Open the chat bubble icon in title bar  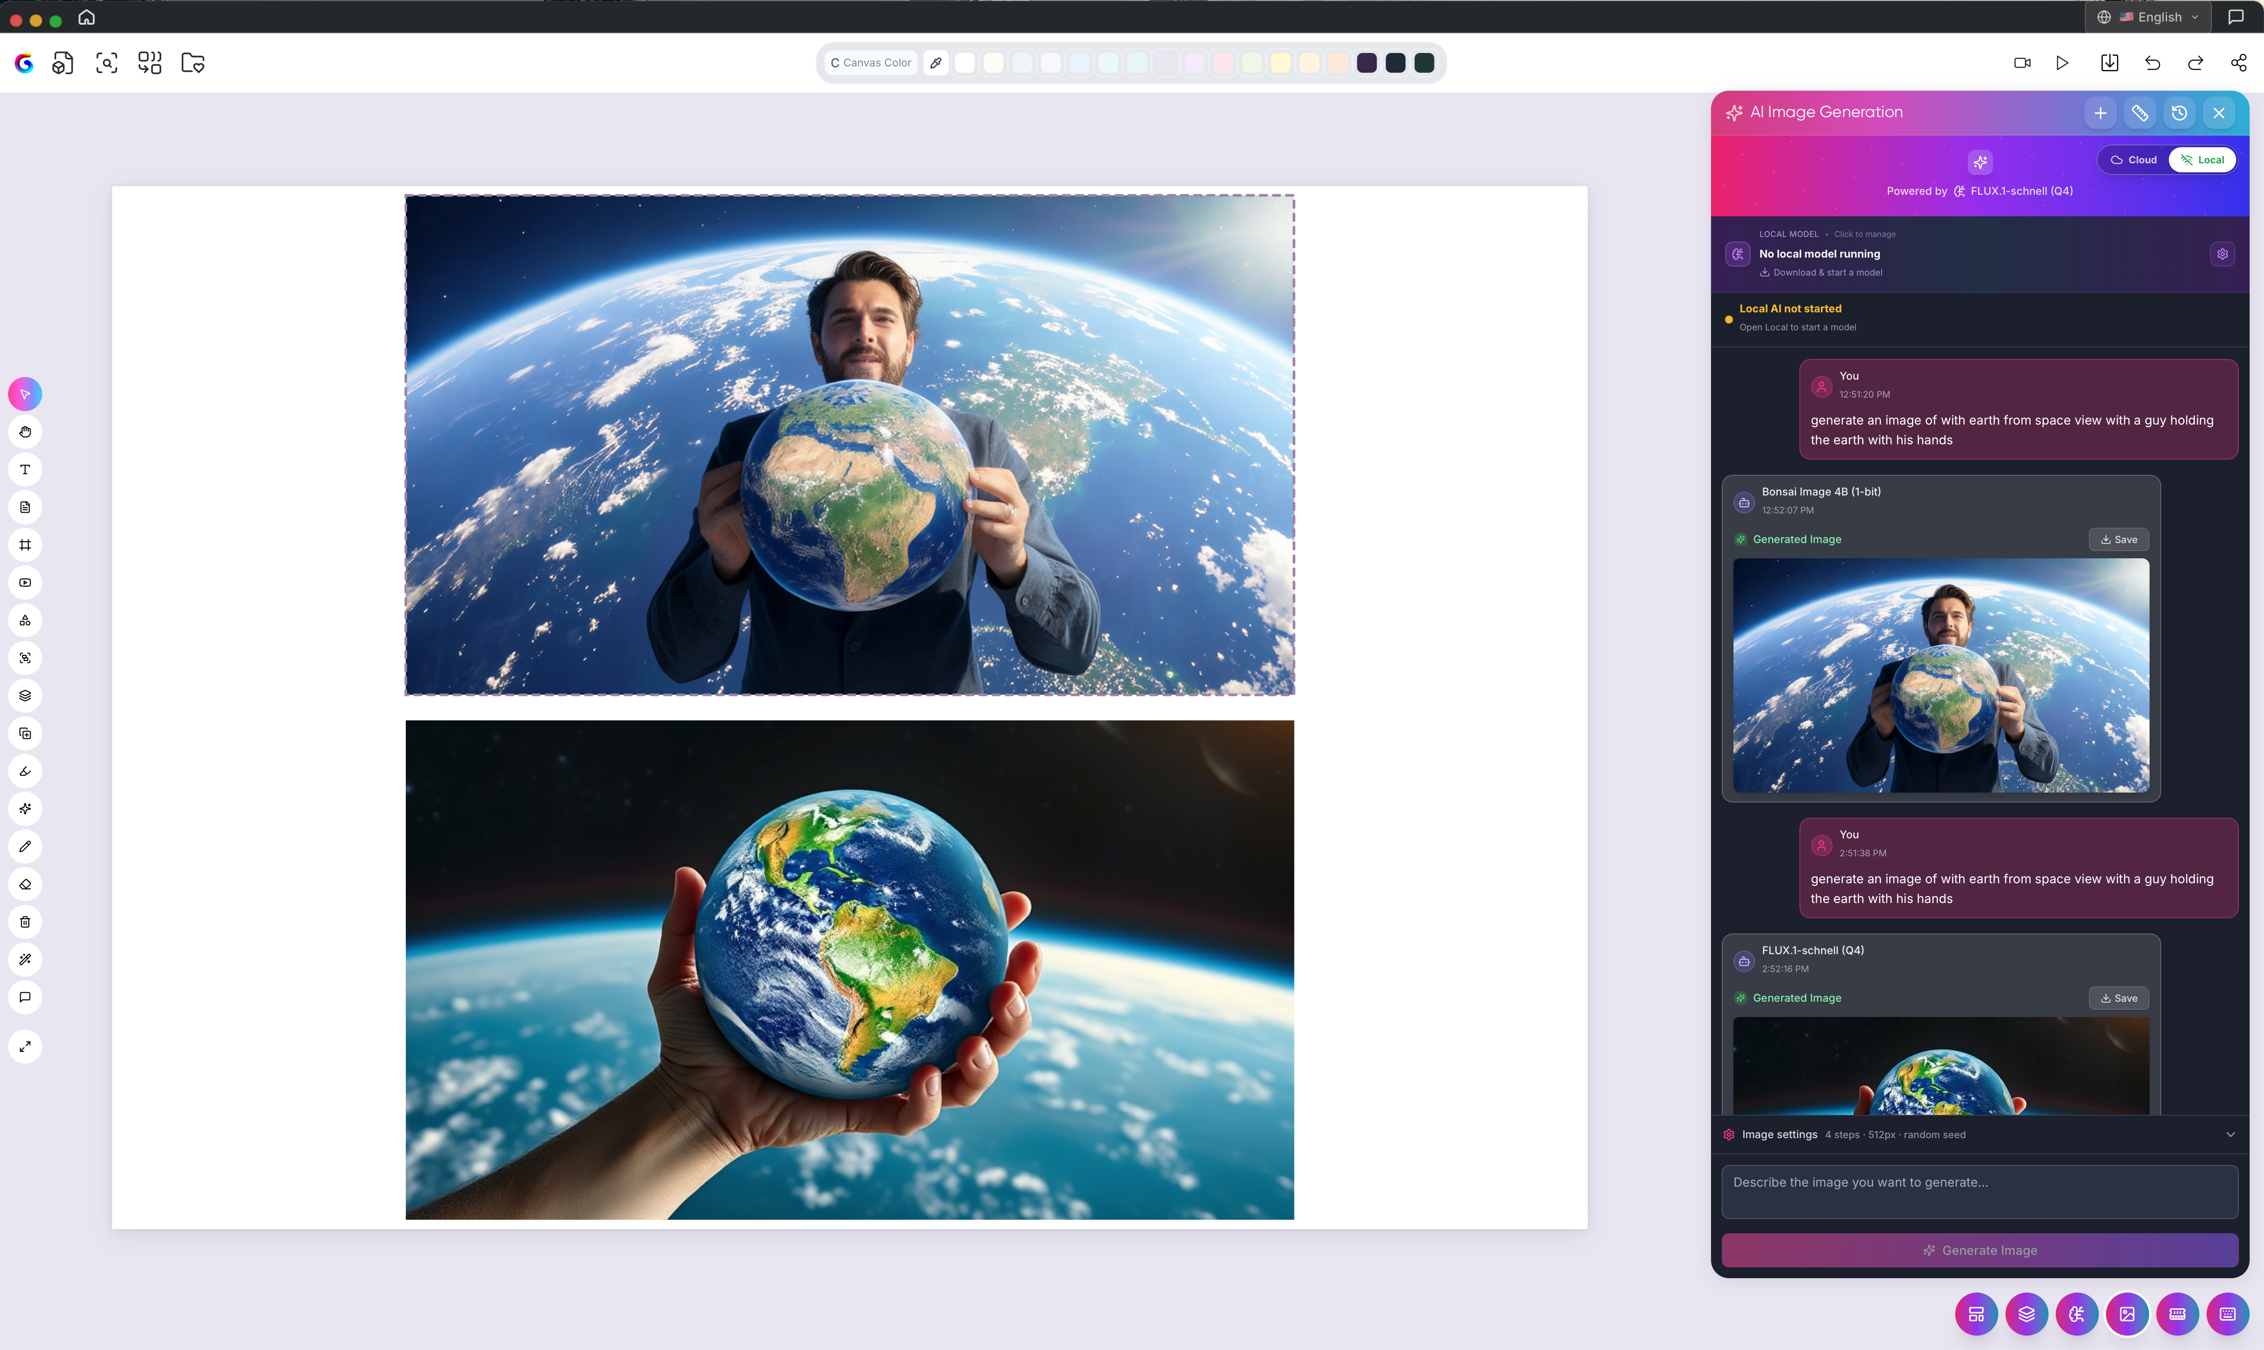tap(2237, 18)
